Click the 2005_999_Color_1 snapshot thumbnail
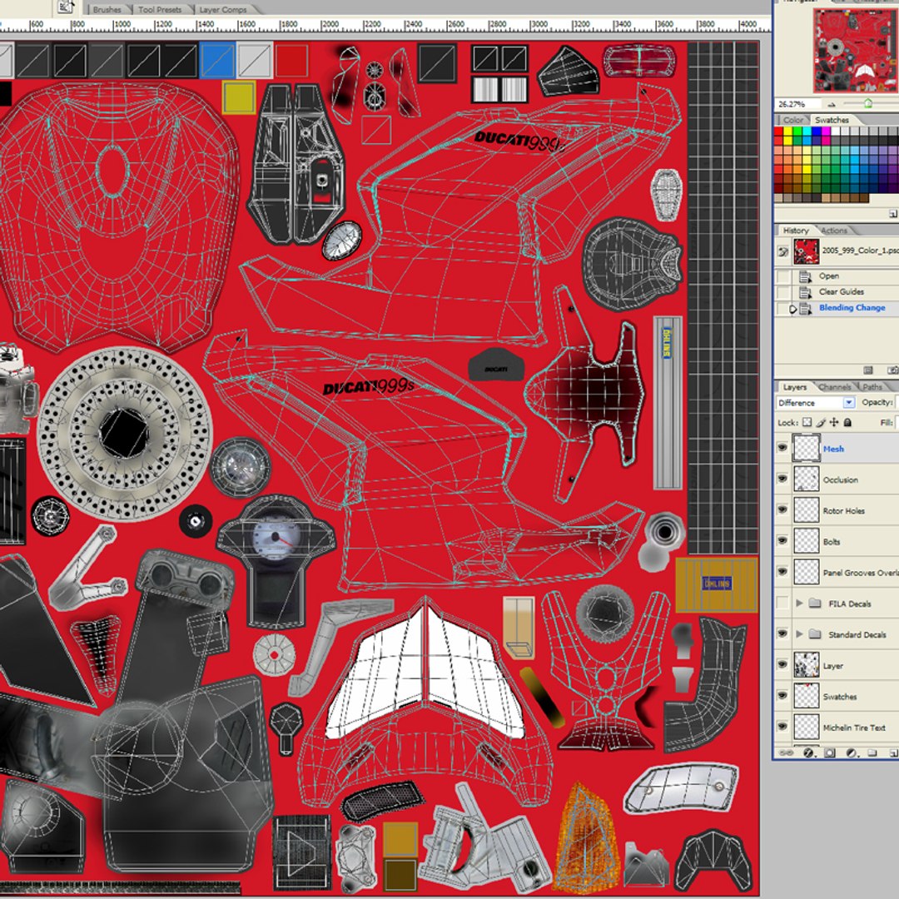 pos(806,251)
